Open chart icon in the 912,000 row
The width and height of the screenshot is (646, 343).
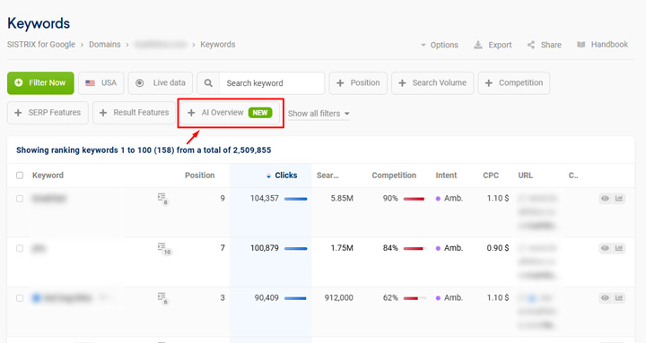pyautogui.click(x=619, y=298)
